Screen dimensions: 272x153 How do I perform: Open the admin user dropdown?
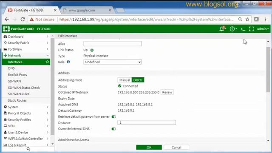coord(263,29)
